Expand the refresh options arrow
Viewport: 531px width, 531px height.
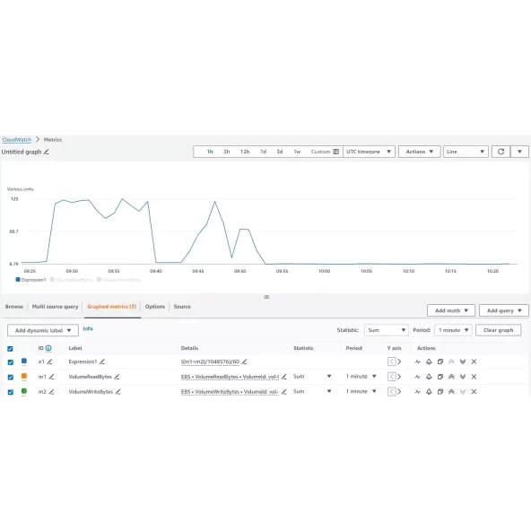[x=519, y=152]
